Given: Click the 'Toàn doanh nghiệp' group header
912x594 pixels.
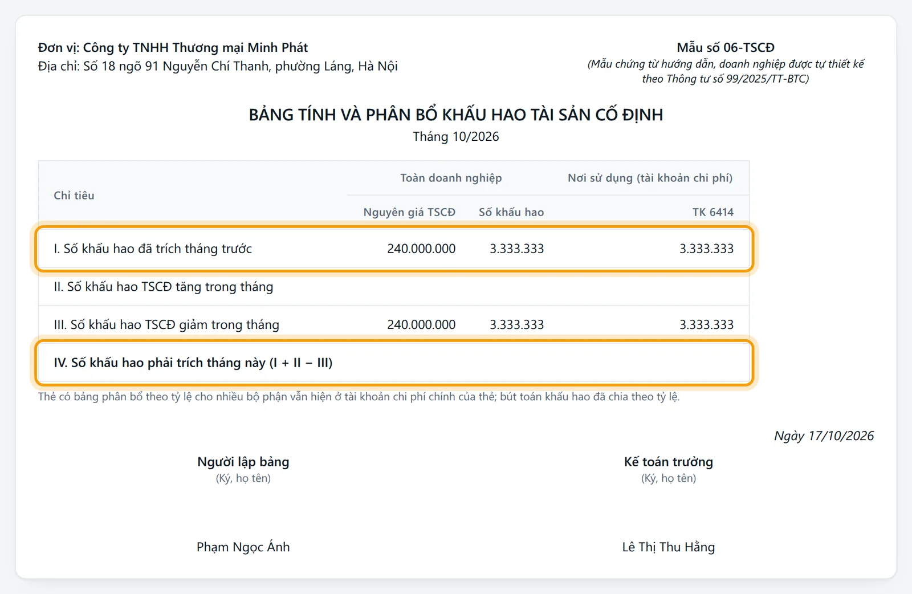Looking at the screenshot, I should click(x=451, y=178).
